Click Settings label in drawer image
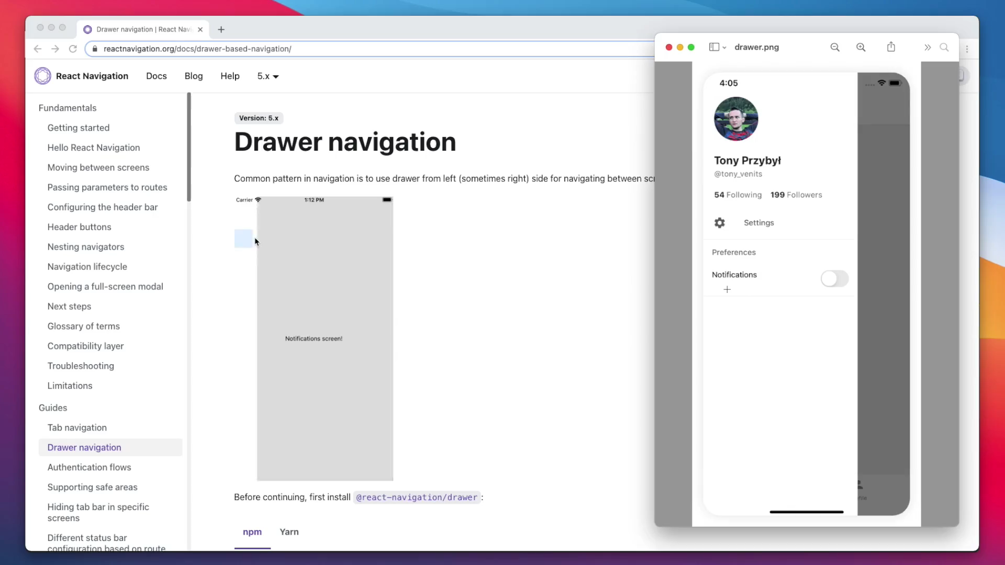Image resolution: width=1005 pixels, height=565 pixels. 759,223
